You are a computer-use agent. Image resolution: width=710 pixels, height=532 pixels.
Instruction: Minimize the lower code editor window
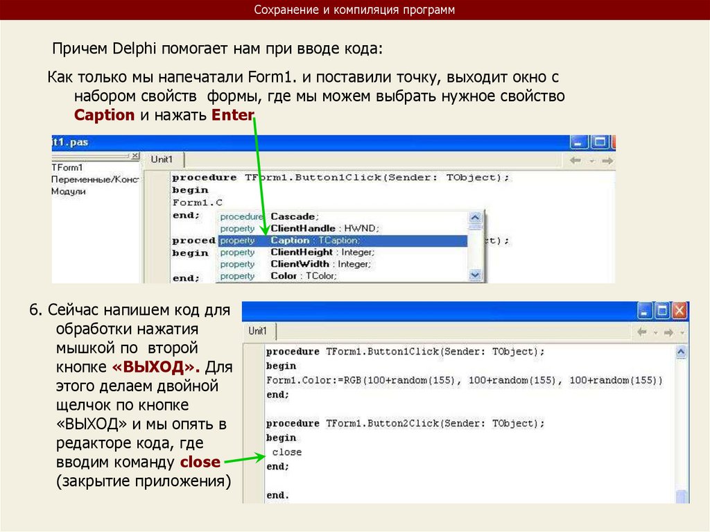[646, 311]
